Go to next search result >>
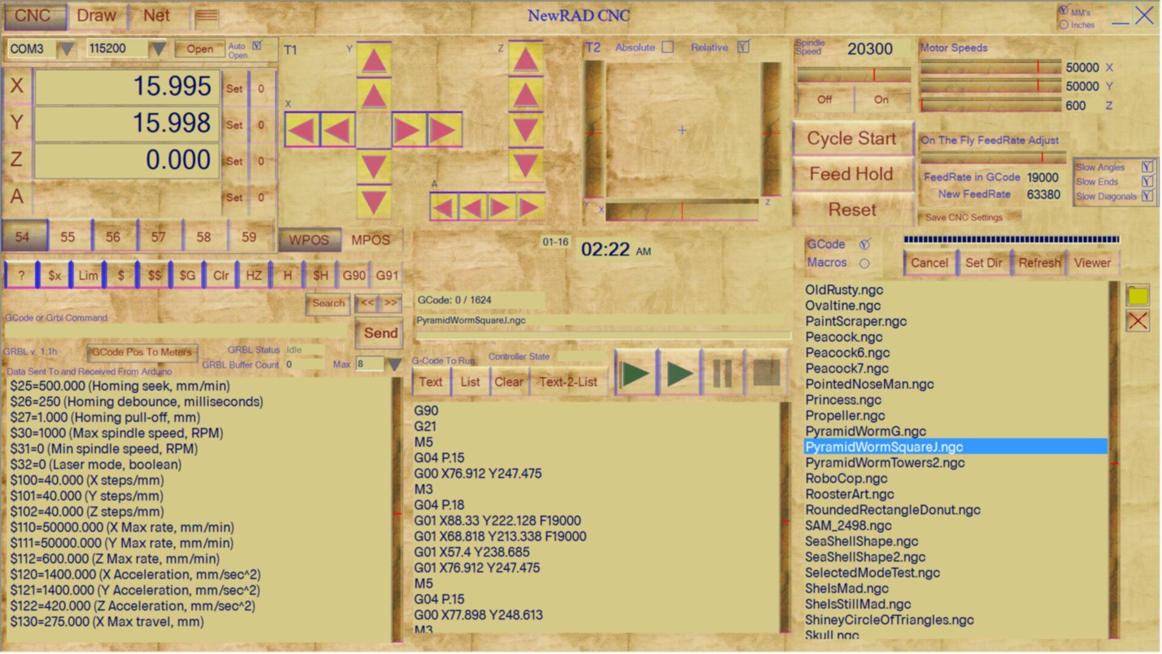Screen dimensions: 1162x654 pos(391,303)
